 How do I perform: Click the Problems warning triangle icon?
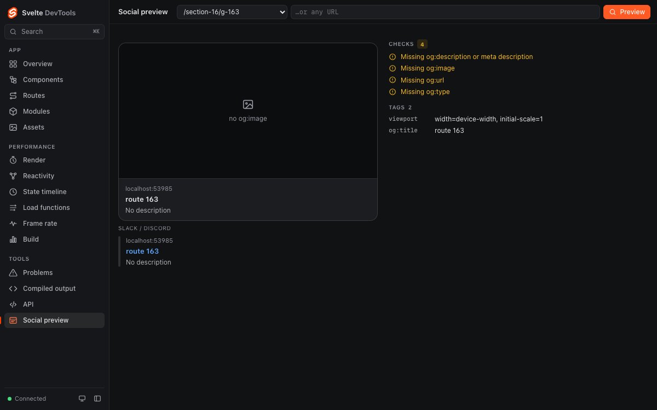(13, 273)
